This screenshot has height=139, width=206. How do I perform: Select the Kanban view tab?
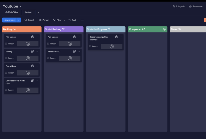tap(29, 12)
